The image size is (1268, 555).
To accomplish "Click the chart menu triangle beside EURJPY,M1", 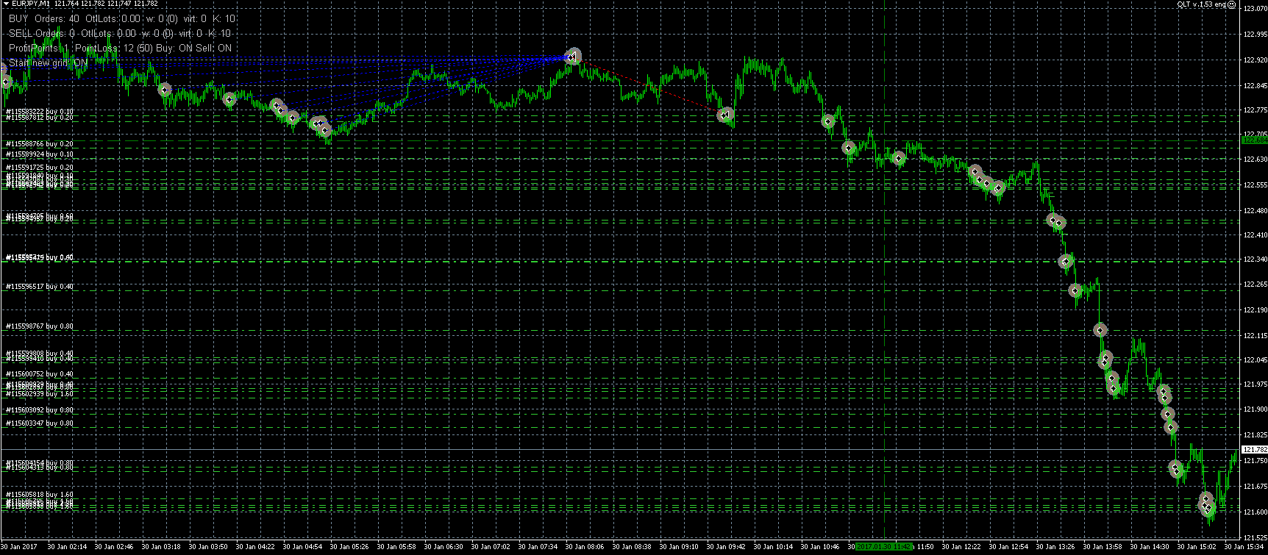I will coord(6,4).
